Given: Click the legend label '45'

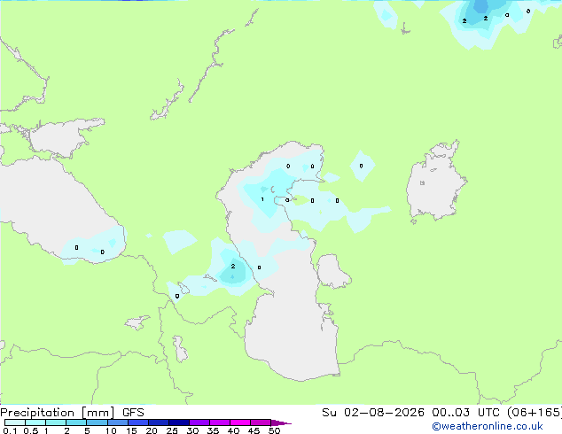Looking at the screenshot, I should (x=254, y=430).
